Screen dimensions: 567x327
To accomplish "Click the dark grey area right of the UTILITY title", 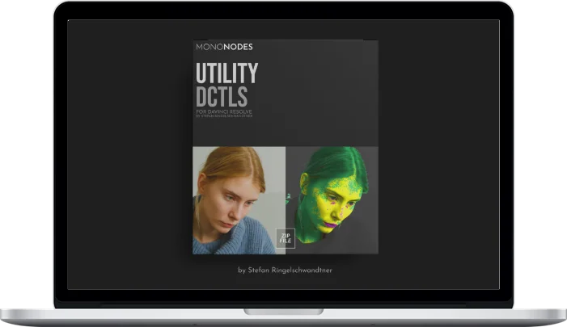I will [324, 81].
